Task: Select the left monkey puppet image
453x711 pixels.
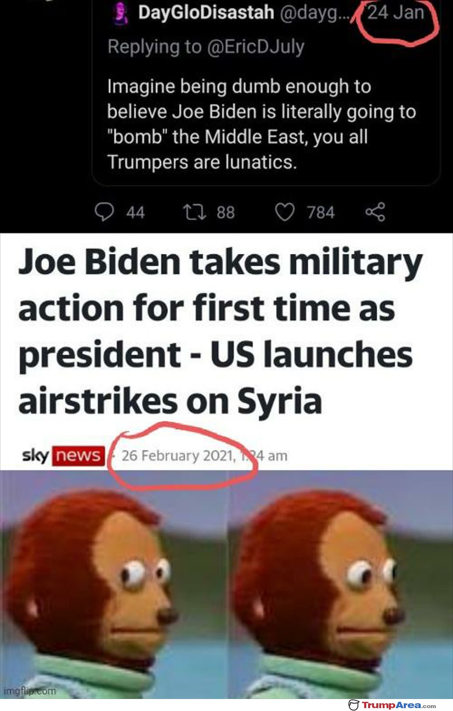Action: coord(114,584)
